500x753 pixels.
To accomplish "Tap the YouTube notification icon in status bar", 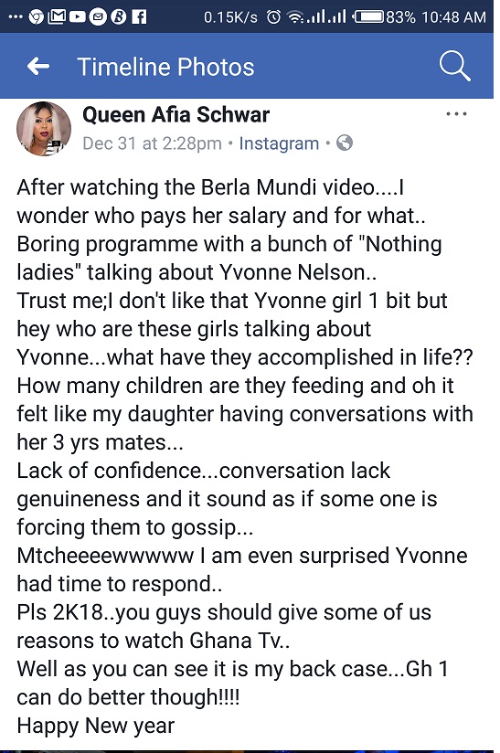I will 78,17.
